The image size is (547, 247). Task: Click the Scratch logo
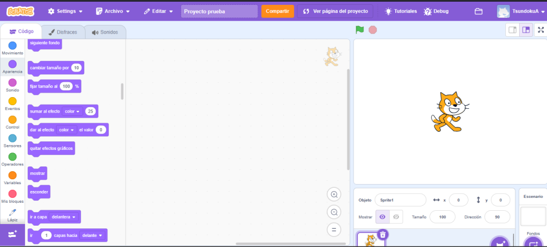pos(20,11)
